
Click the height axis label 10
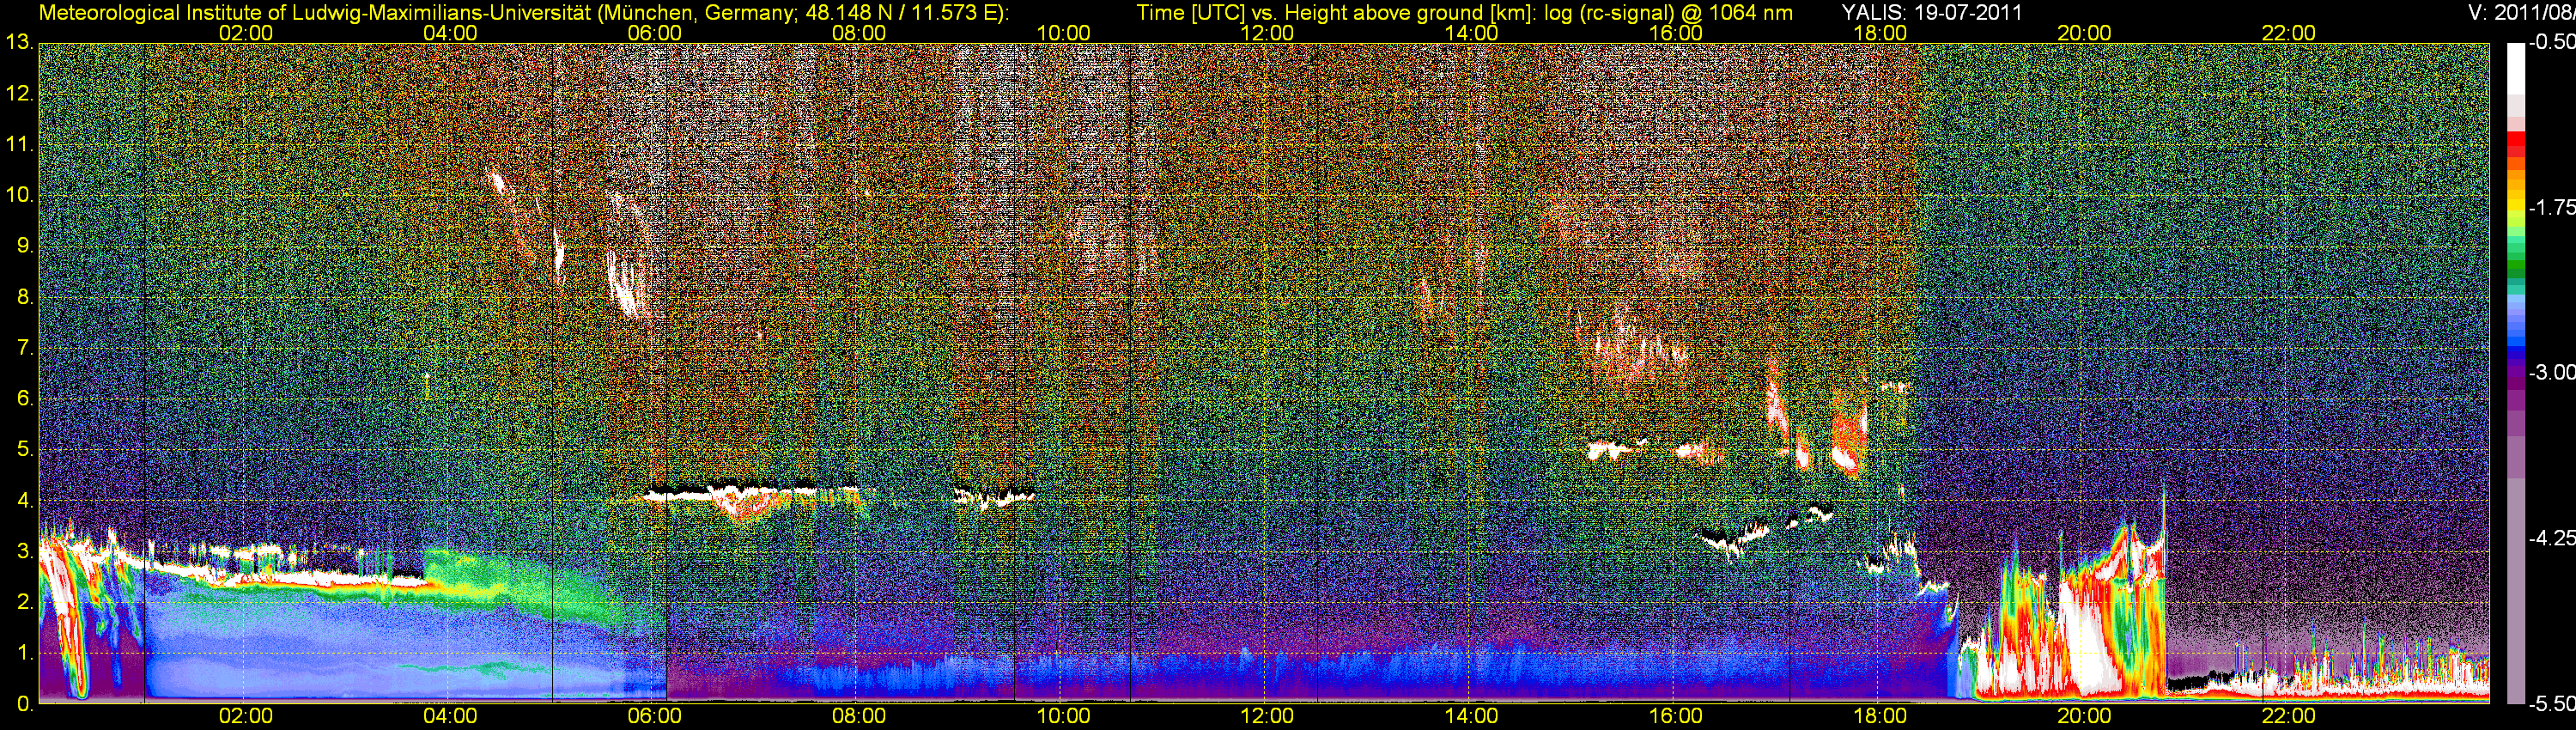pyautogui.click(x=19, y=195)
